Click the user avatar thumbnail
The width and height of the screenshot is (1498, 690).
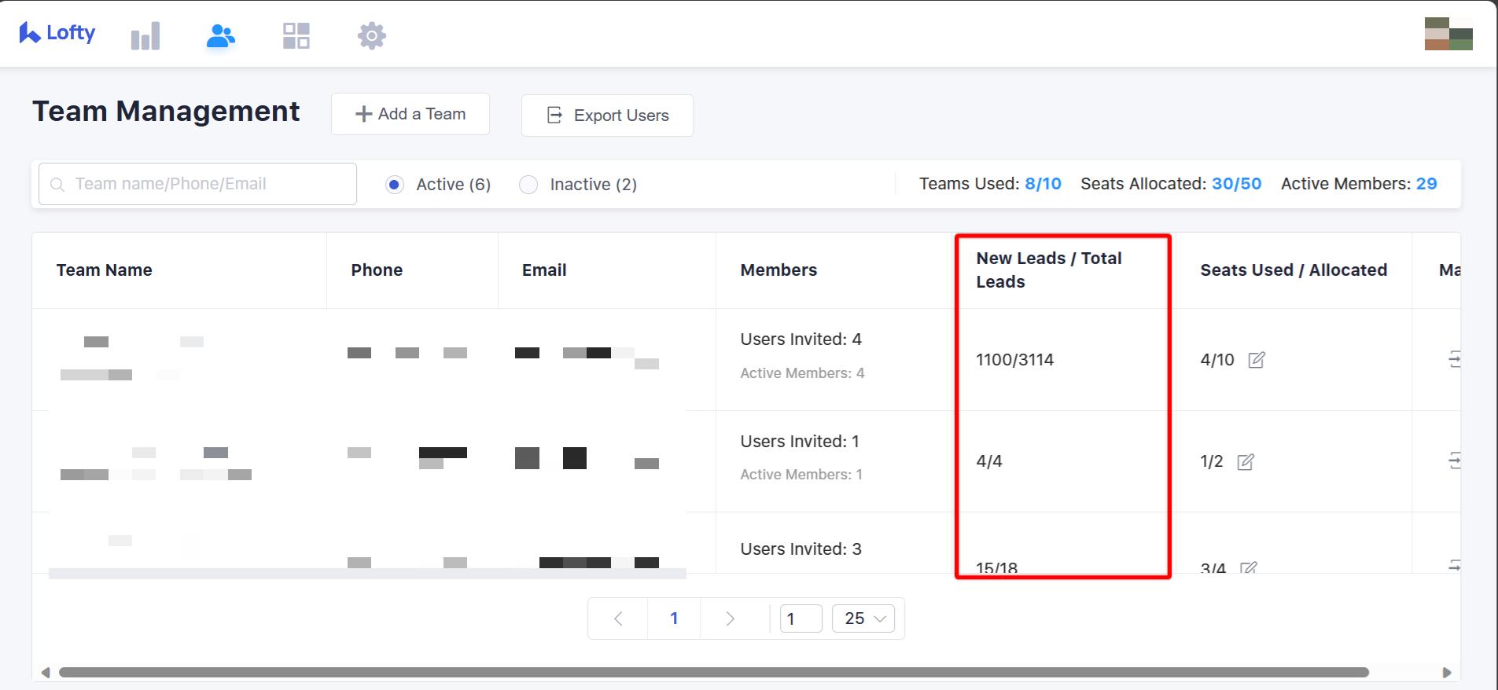click(1448, 34)
